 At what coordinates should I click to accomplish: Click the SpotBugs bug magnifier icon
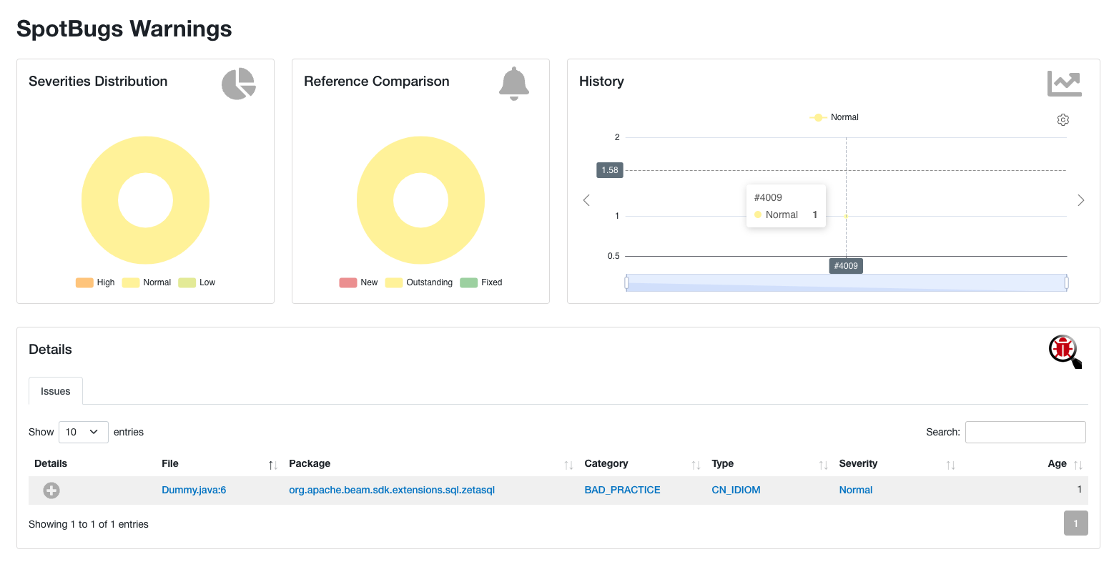pyautogui.click(x=1065, y=352)
